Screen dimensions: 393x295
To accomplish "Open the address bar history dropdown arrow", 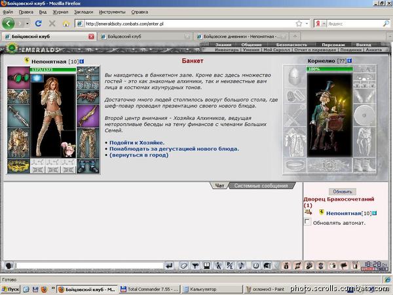I will 307,24.
